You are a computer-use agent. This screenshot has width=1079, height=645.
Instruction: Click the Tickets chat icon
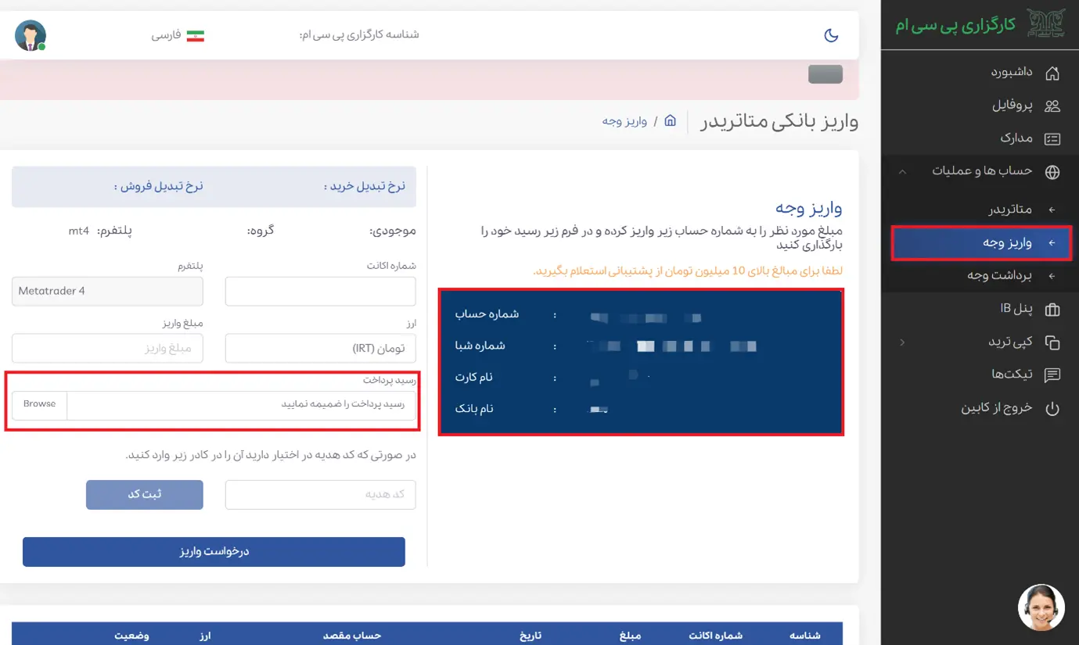[x=1052, y=375]
